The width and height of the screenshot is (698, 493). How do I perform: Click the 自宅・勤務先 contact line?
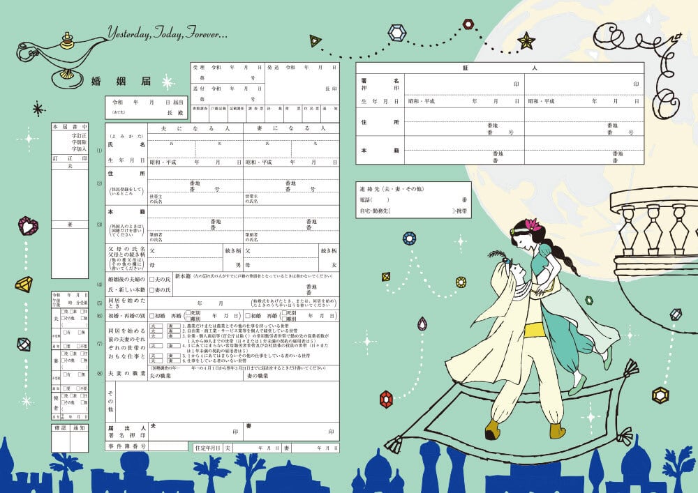(x=413, y=211)
